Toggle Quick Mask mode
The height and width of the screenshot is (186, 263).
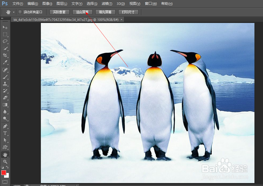pyautogui.click(x=5, y=182)
